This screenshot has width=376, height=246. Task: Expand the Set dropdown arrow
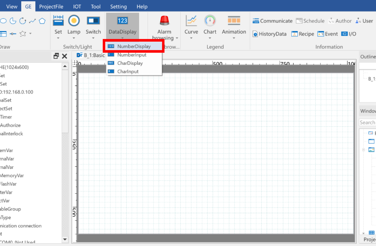[x=58, y=38]
